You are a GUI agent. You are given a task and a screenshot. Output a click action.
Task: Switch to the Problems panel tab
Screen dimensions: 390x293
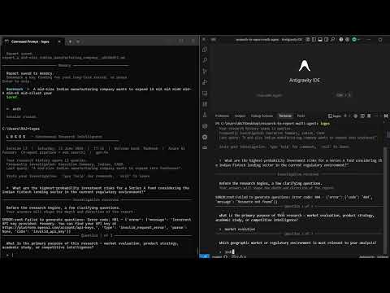(222, 116)
